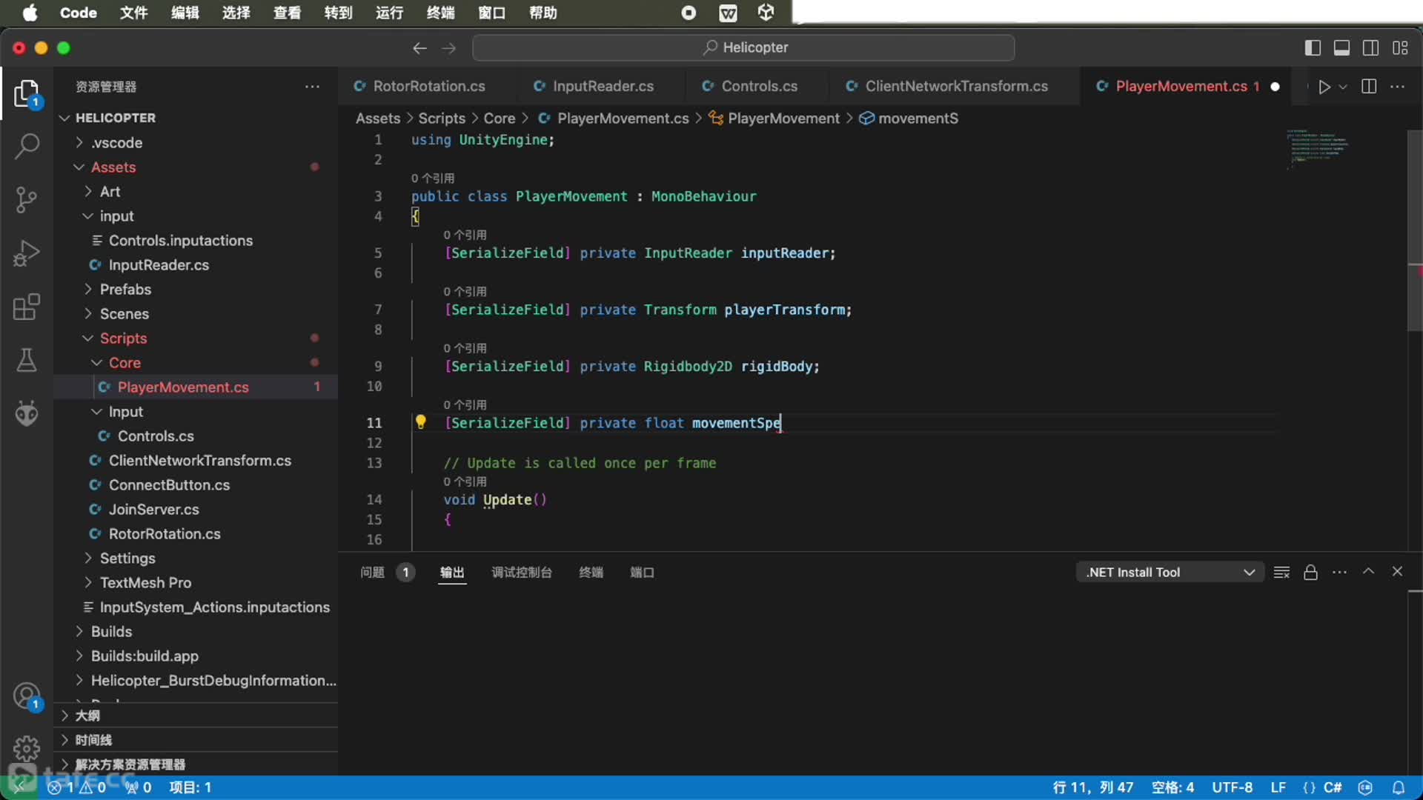Go forward with the right arrow
This screenshot has width=1423, height=800.
[449, 48]
